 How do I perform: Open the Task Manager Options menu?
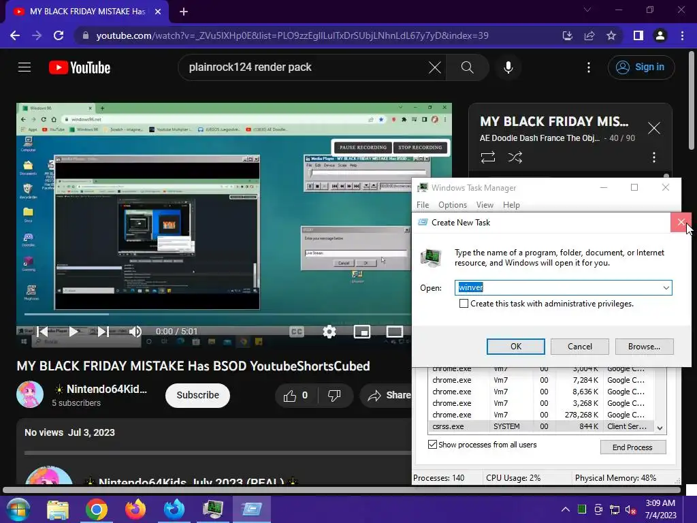point(453,204)
